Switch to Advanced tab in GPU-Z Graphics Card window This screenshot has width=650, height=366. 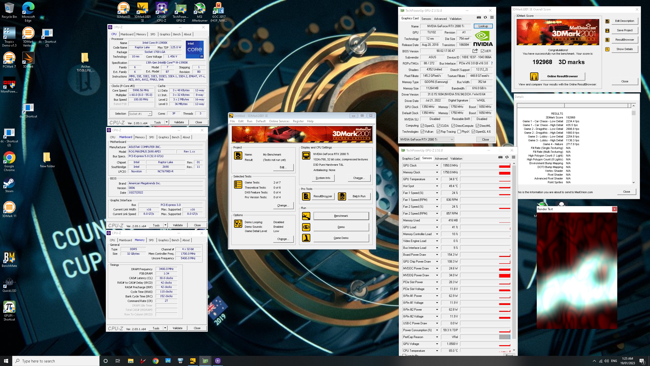(x=440, y=19)
